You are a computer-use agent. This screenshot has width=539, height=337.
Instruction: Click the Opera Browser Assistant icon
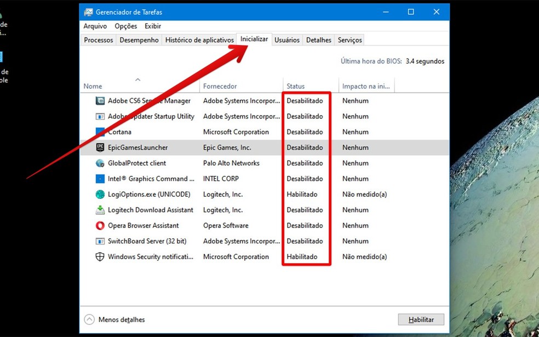tap(100, 225)
